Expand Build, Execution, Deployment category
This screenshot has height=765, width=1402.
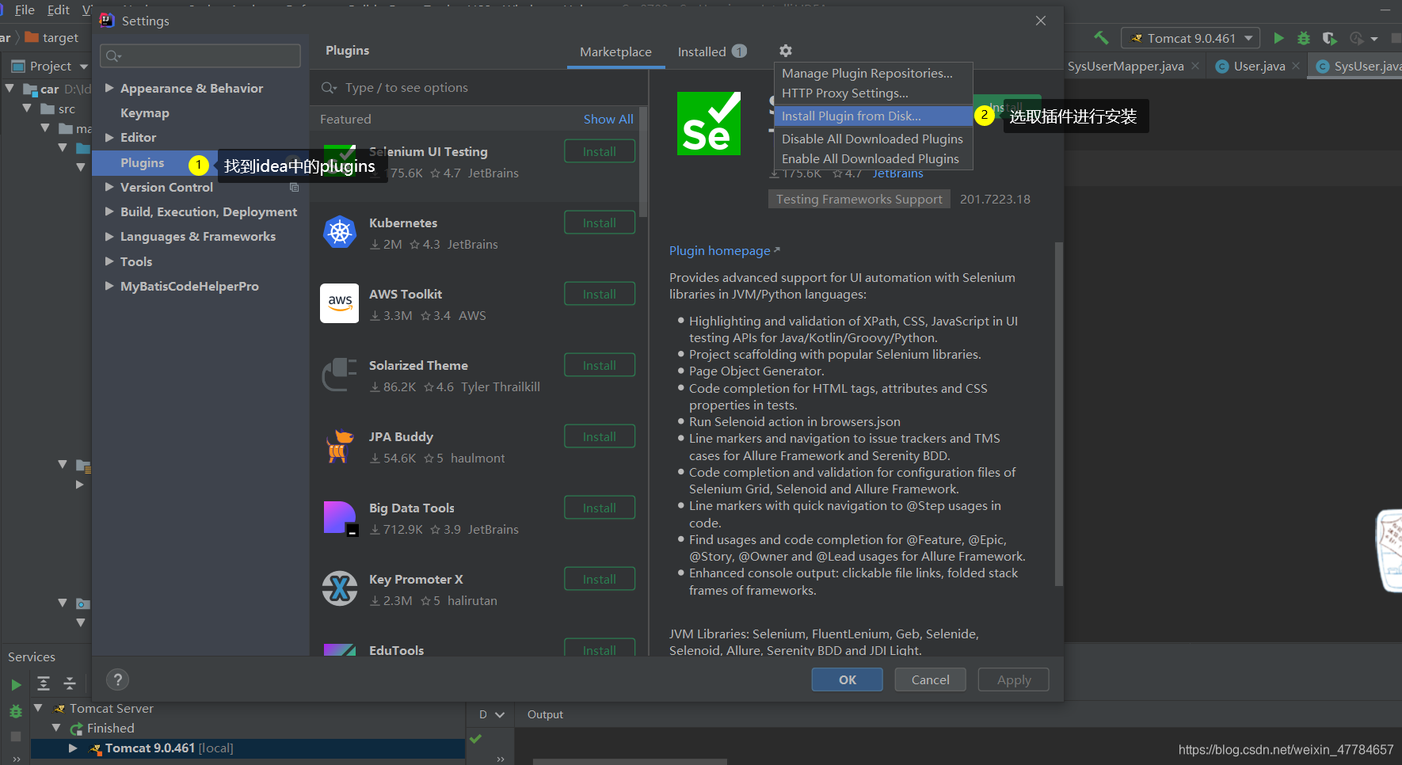click(109, 211)
